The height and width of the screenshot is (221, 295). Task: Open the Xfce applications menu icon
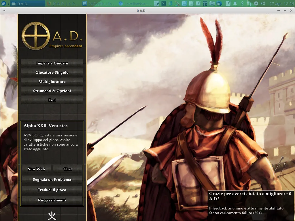(3, 3)
